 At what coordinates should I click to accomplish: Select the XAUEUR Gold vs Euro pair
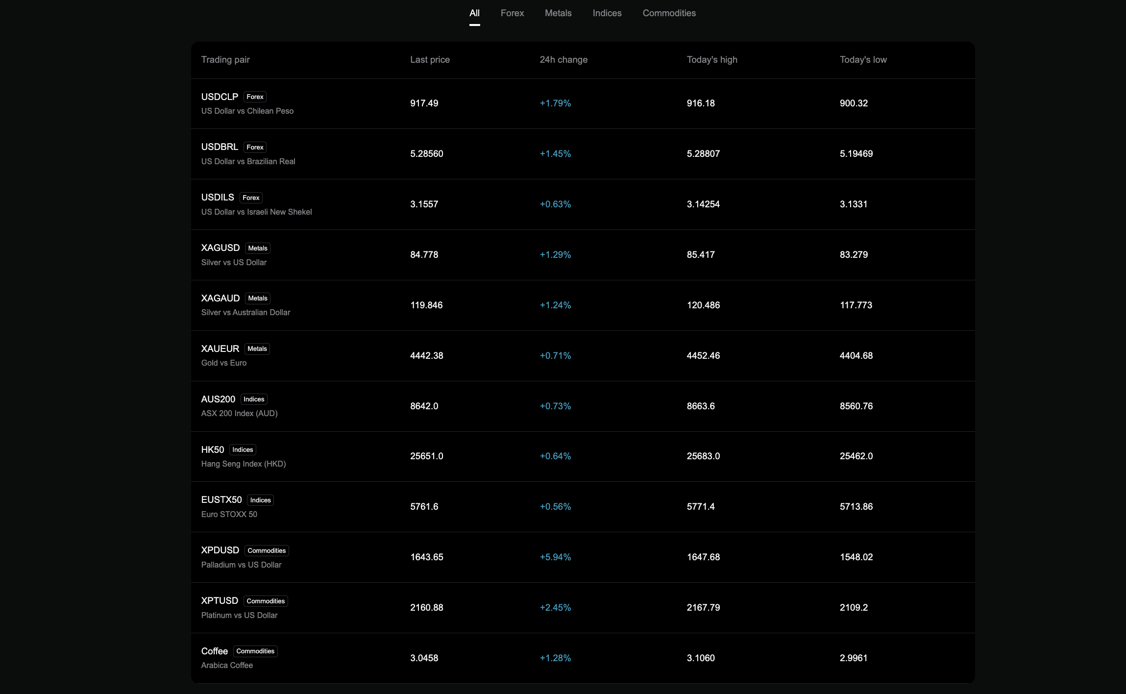click(x=220, y=349)
